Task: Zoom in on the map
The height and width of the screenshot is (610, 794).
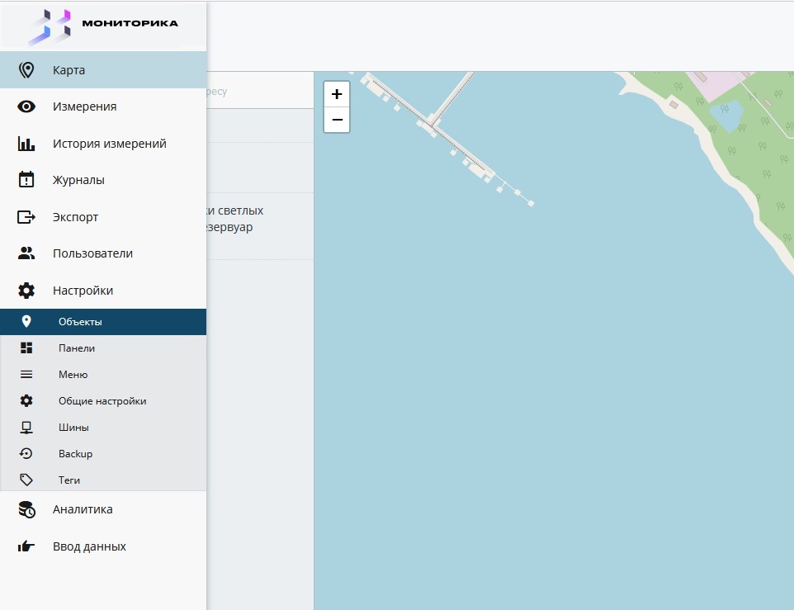Action: pos(337,94)
